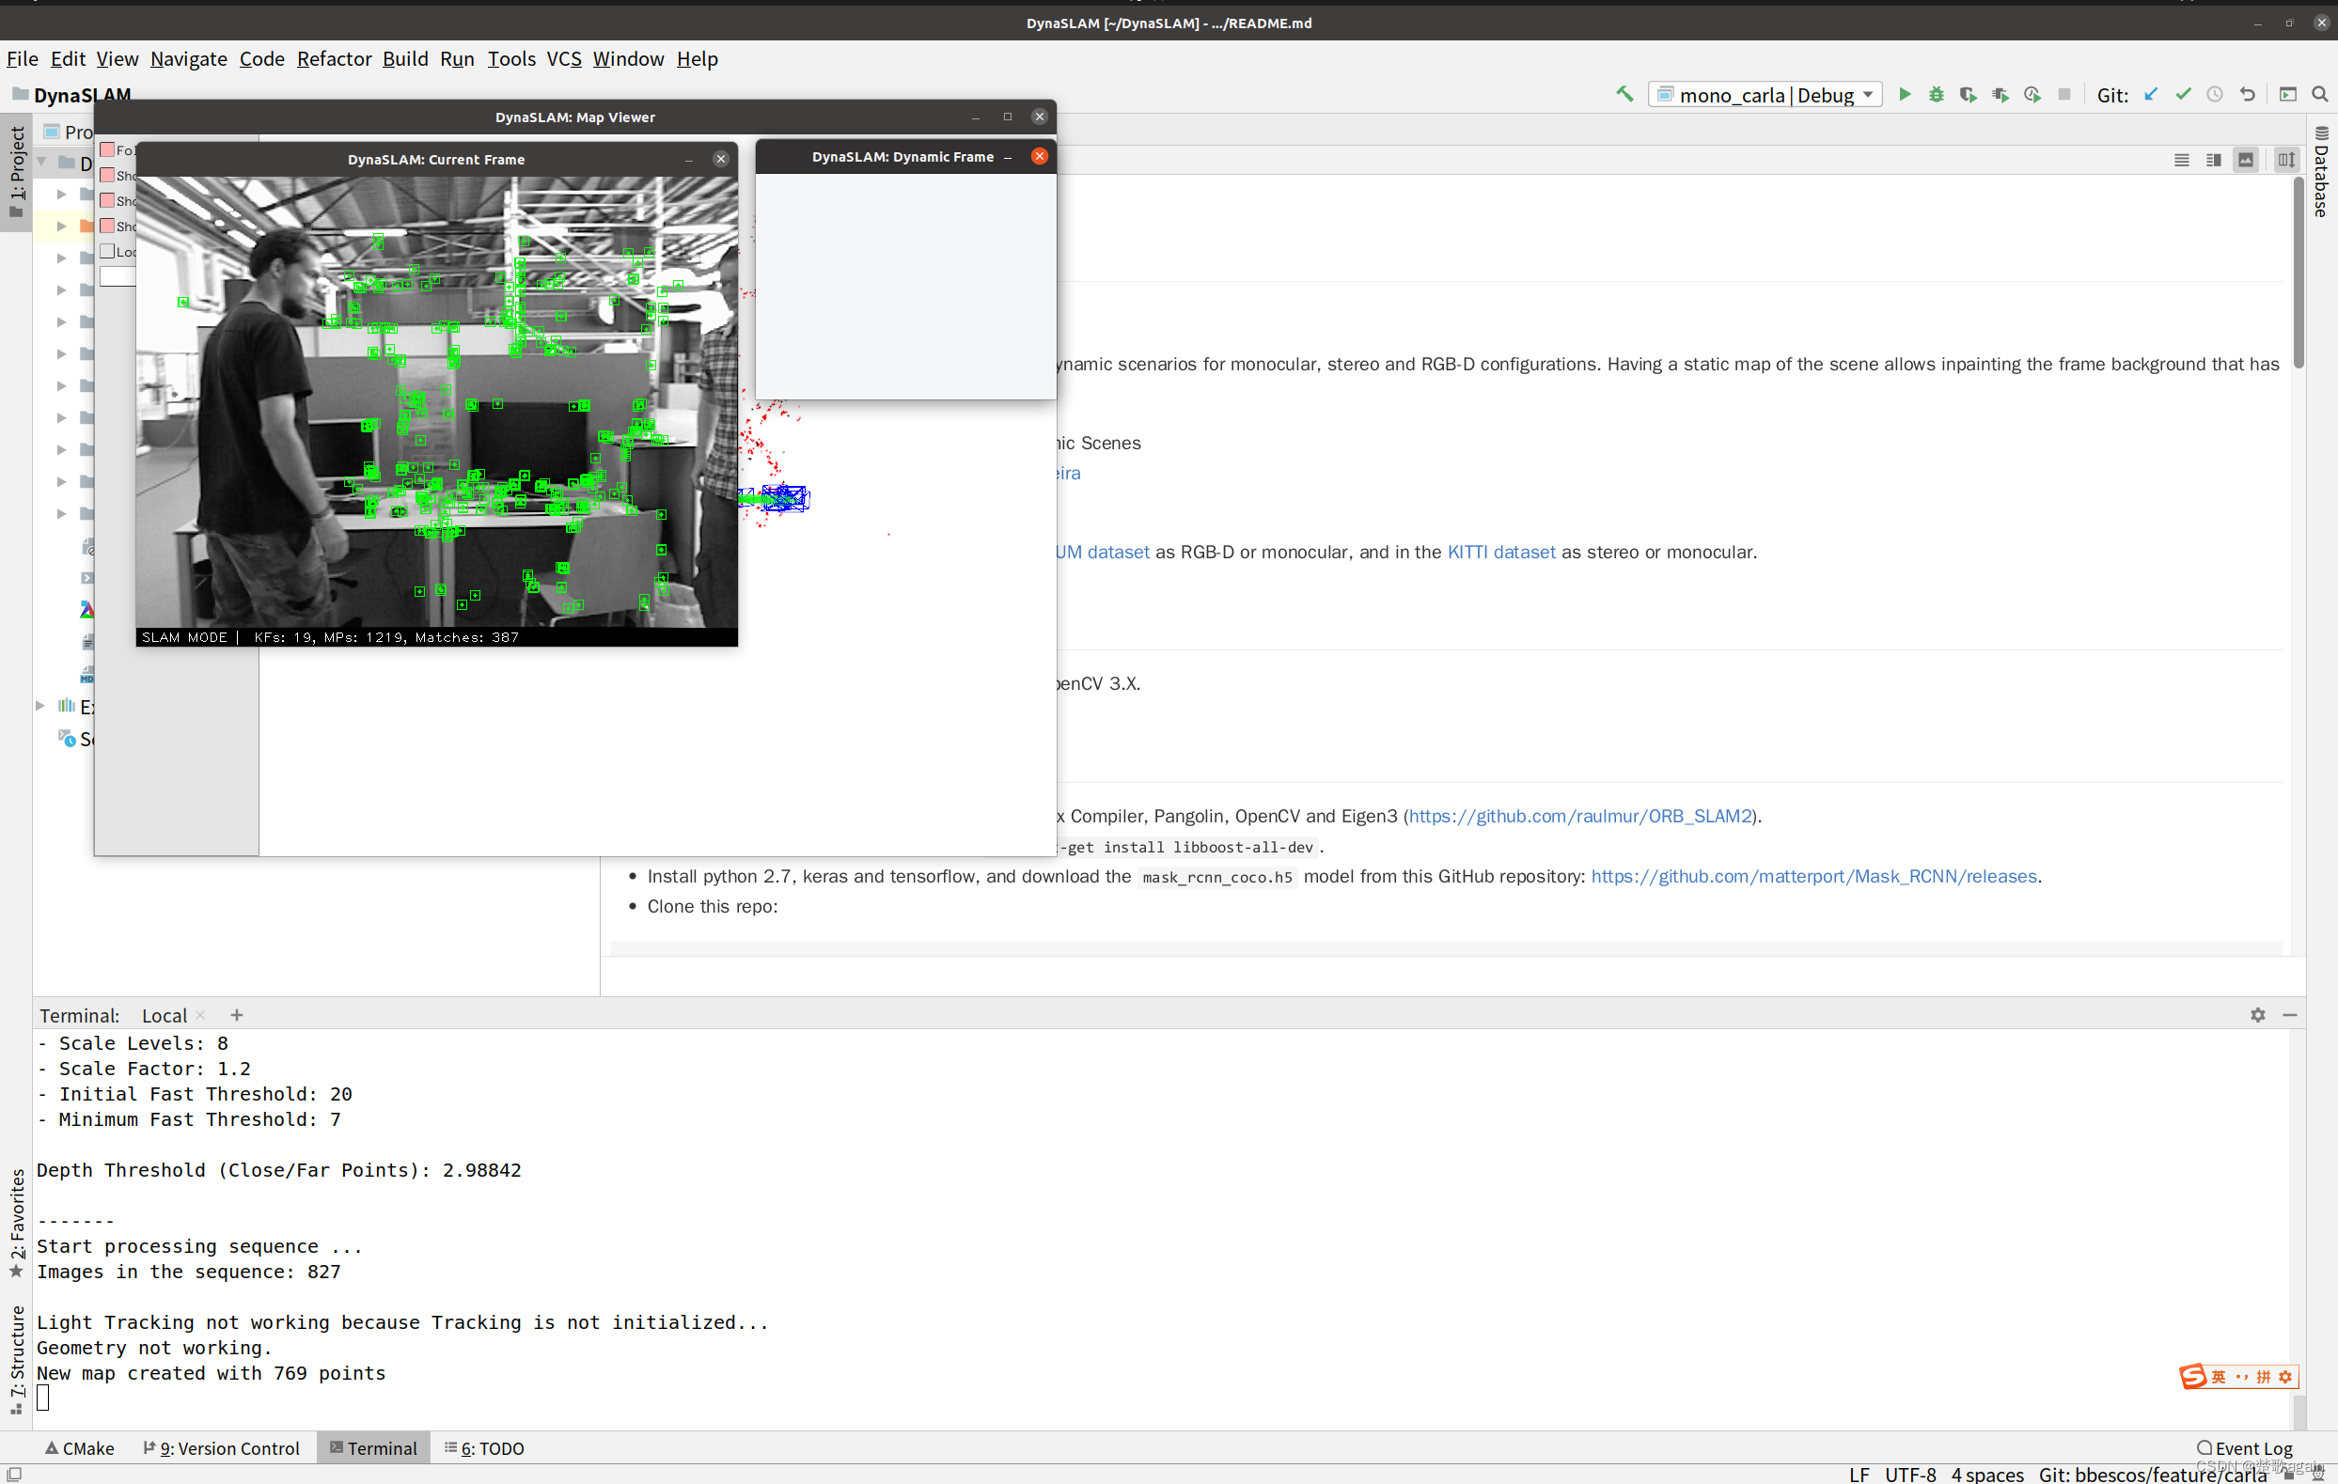The image size is (2338, 1484).
Task: Expand the Ex node in the Project panel
Action: pos(39,707)
